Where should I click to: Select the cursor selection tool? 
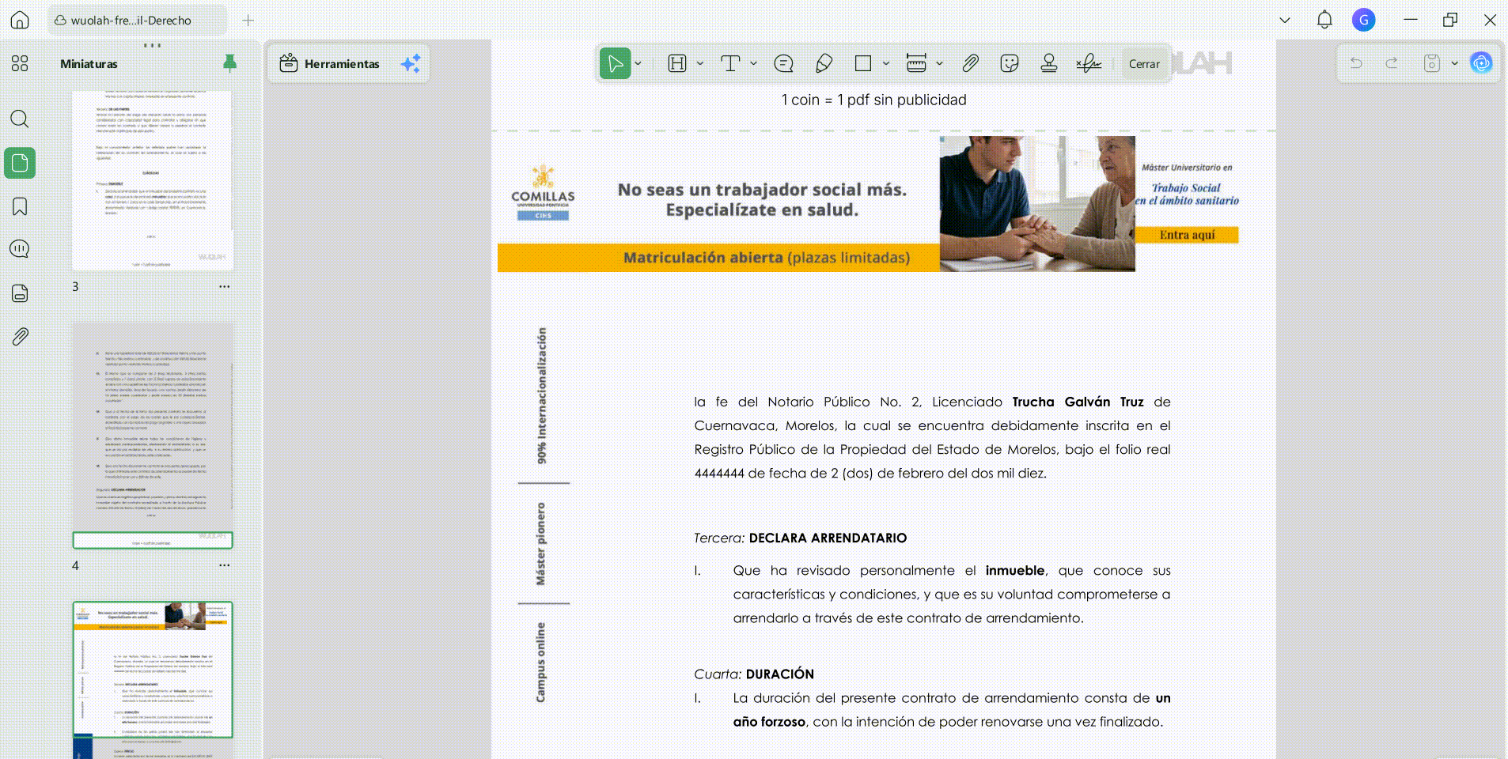pyautogui.click(x=615, y=63)
